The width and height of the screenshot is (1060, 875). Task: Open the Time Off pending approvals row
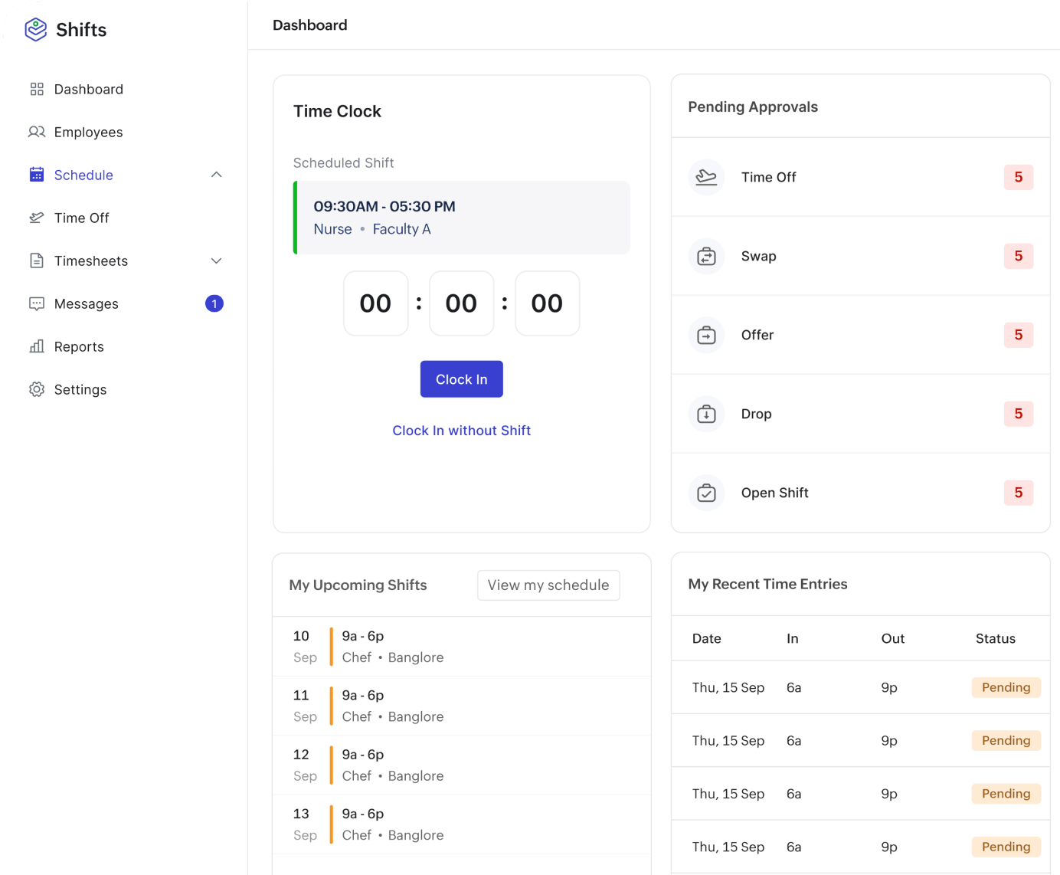pyautogui.click(x=861, y=177)
